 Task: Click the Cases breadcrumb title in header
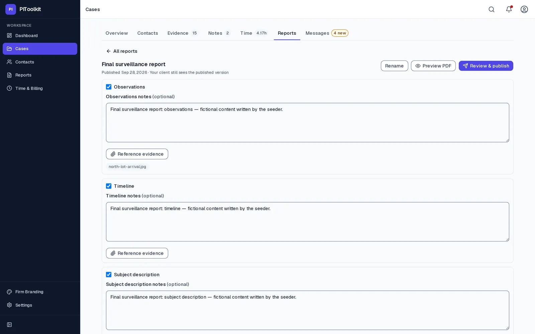point(93,9)
